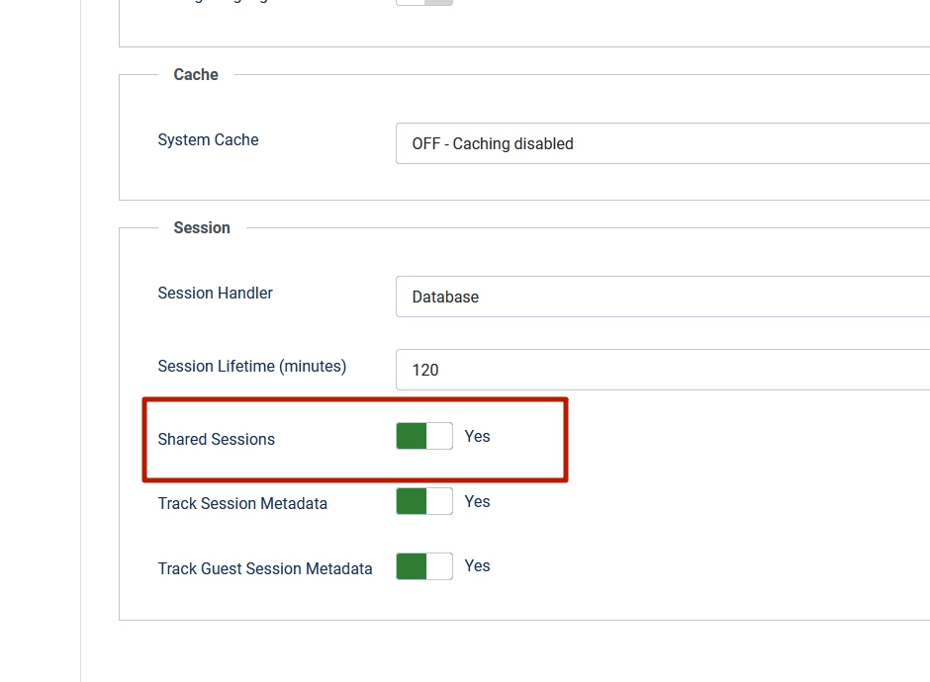
Task: Click the Track Session Metadata label
Action: [242, 504]
